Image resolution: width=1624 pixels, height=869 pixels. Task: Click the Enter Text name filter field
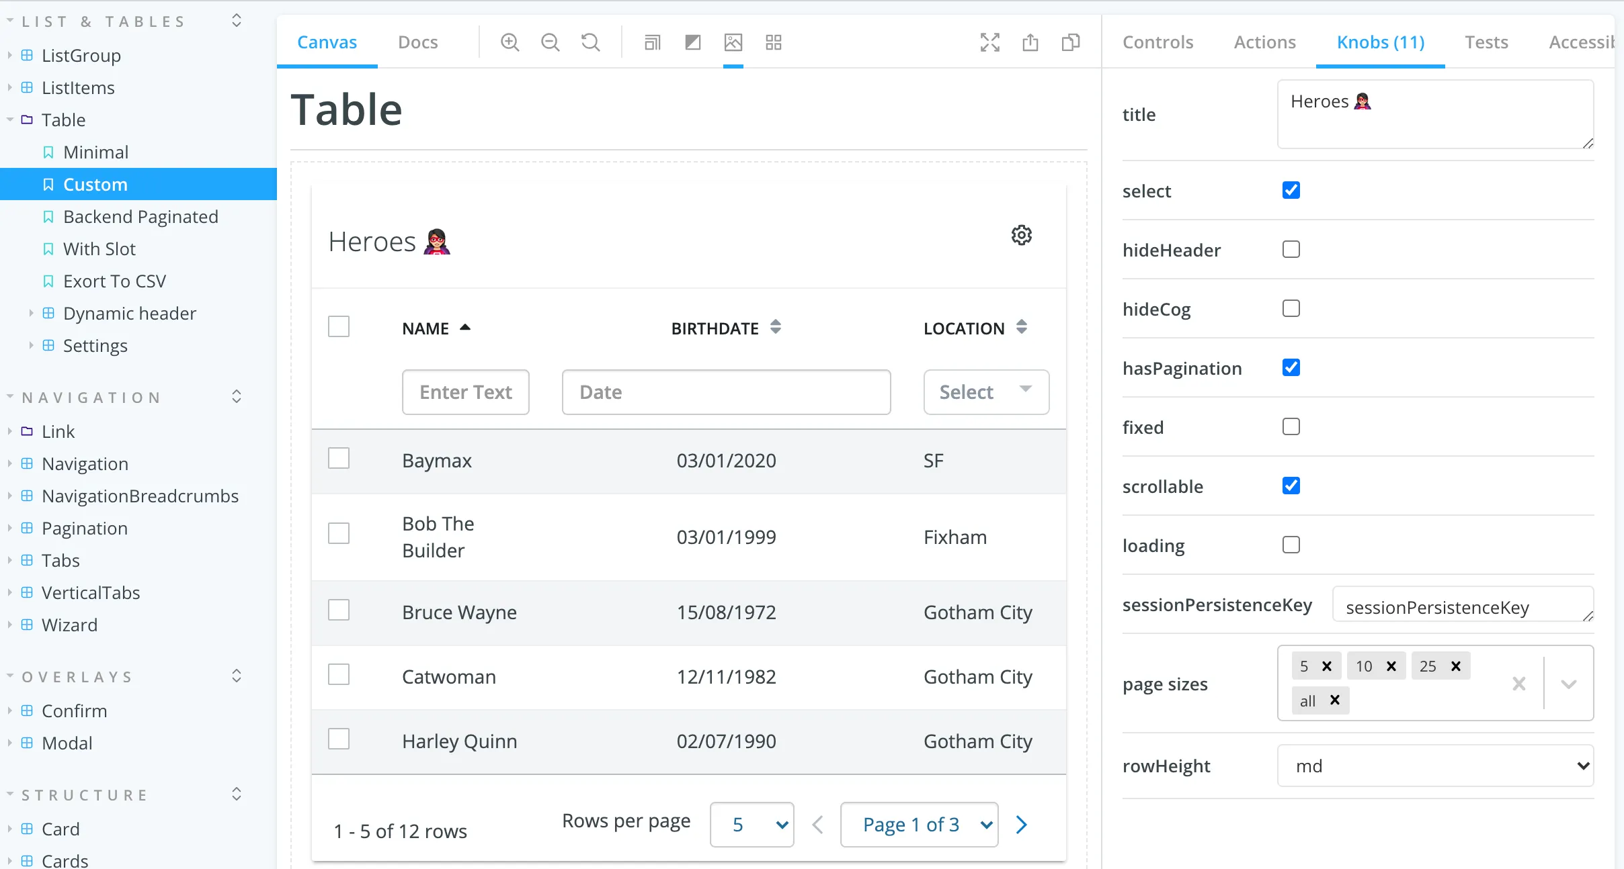coord(466,392)
